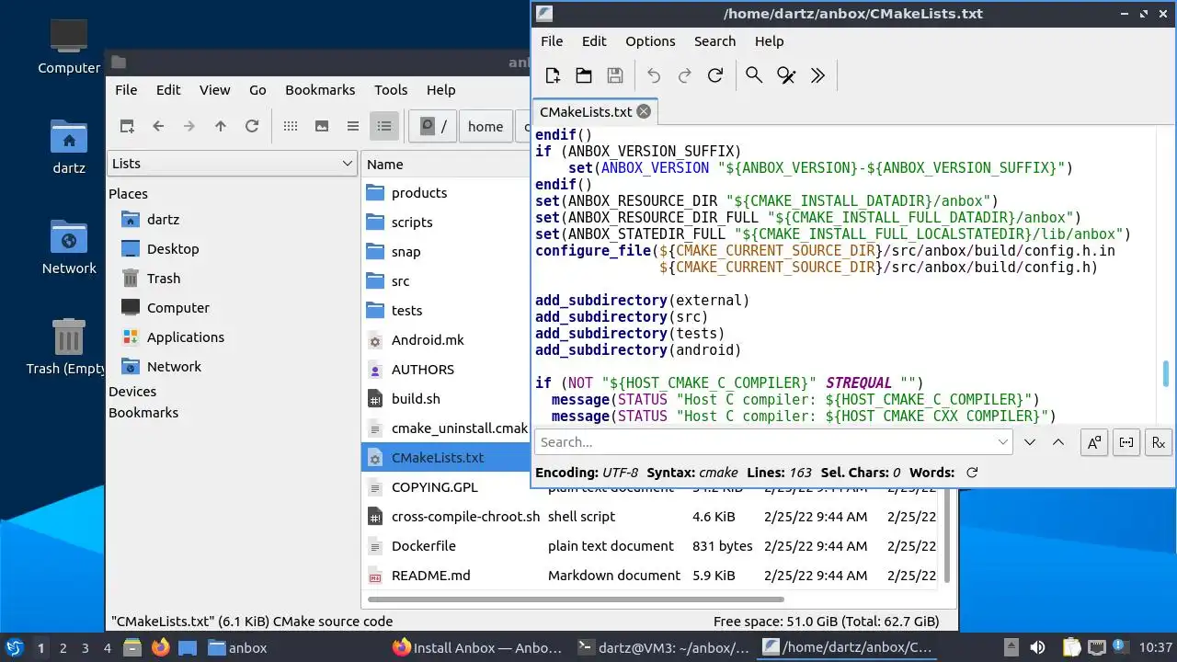
Task: Open the file manager's Bookmarks menu
Action: (x=320, y=89)
